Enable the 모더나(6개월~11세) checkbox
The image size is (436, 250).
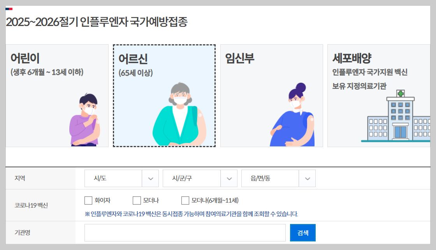click(185, 200)
